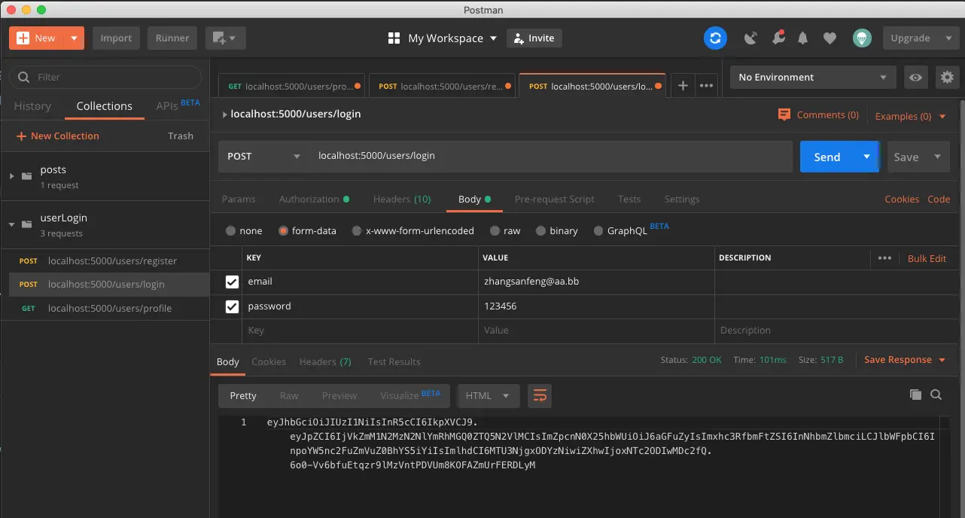Uncheck the email parameter checkbox
965x518 pixels.
[232, 282]
